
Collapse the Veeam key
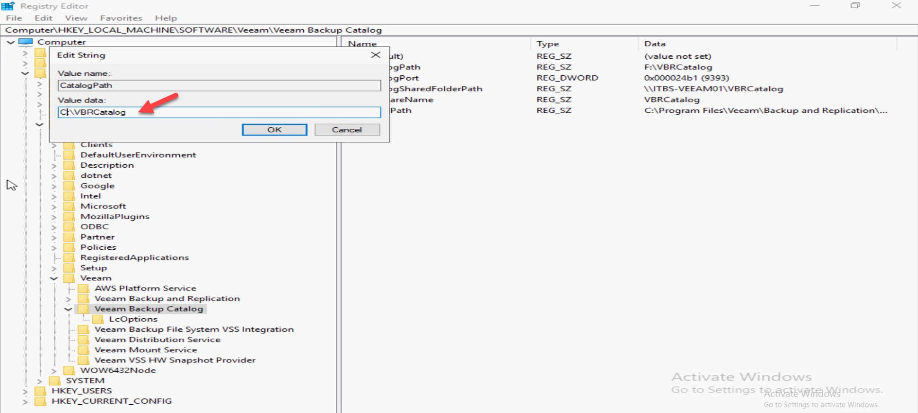pyautogui.click(x=54, y=278)
